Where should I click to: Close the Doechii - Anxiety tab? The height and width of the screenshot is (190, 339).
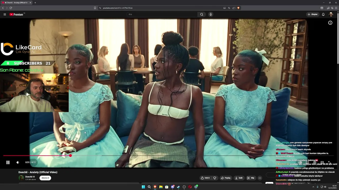point(30,3)
